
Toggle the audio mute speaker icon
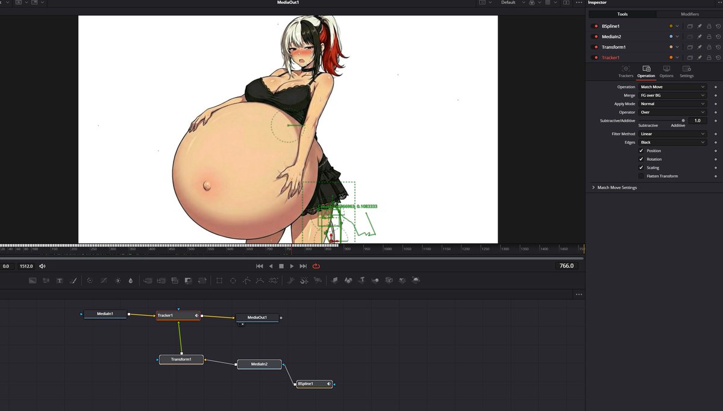[x=42, y=266]
